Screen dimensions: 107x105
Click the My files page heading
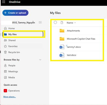point(55,13)
